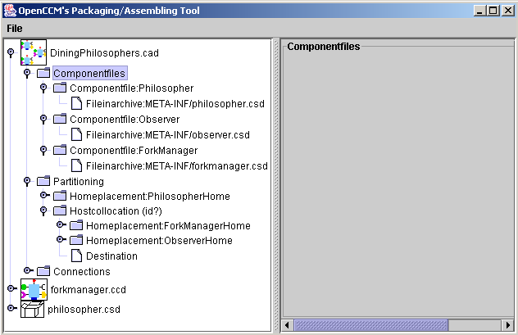
Task: Select the Hostcollocation (id?) label
Action: point(116,211)
